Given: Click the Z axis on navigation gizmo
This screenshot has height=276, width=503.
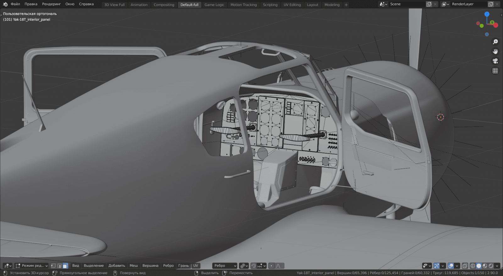Looking at the screenshot, I should click(487, 14).
